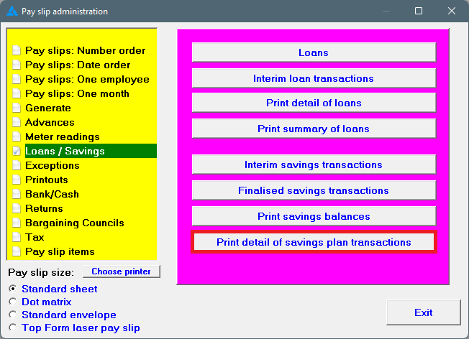Select Meter readings in the list
The height and width of the screenshot is (339, 469).
point(63,136)
